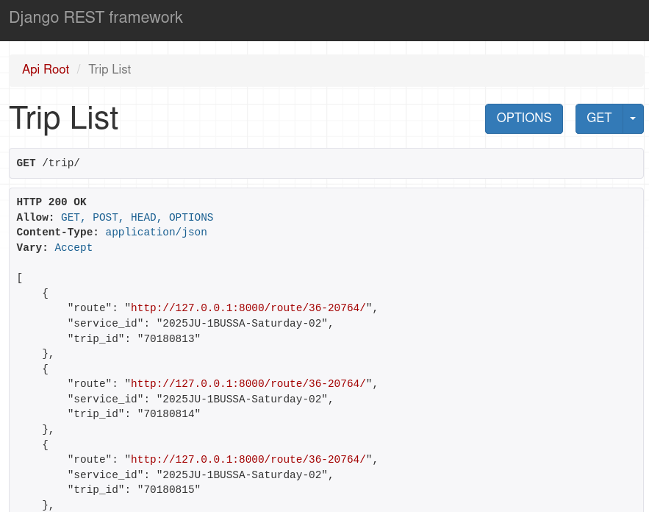The width and height of the screenshot is (649, 512).
Task: Click trip_id value 70180814
Action: pos(168,413)
